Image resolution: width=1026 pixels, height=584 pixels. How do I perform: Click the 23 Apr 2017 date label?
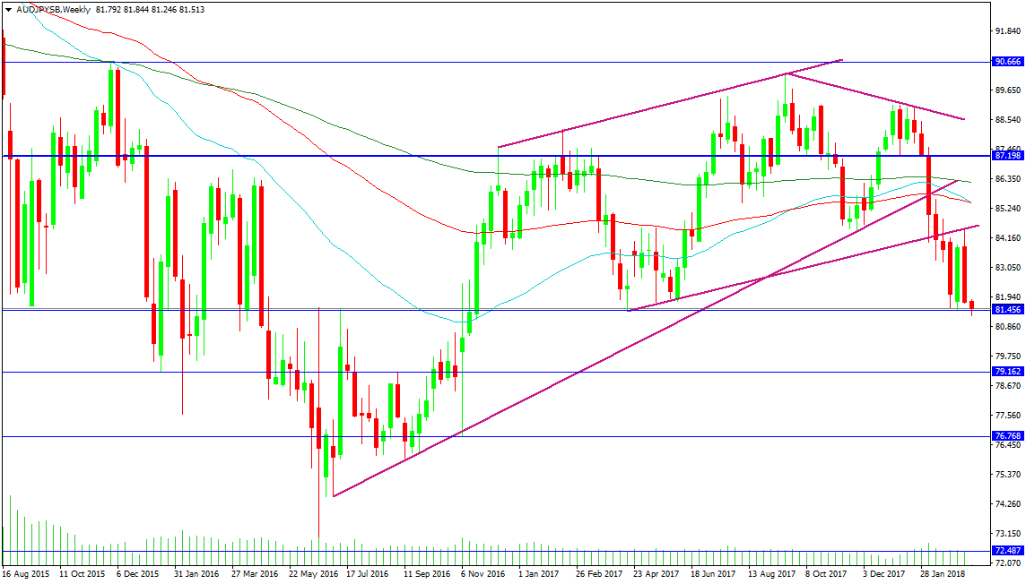[656, 575]
